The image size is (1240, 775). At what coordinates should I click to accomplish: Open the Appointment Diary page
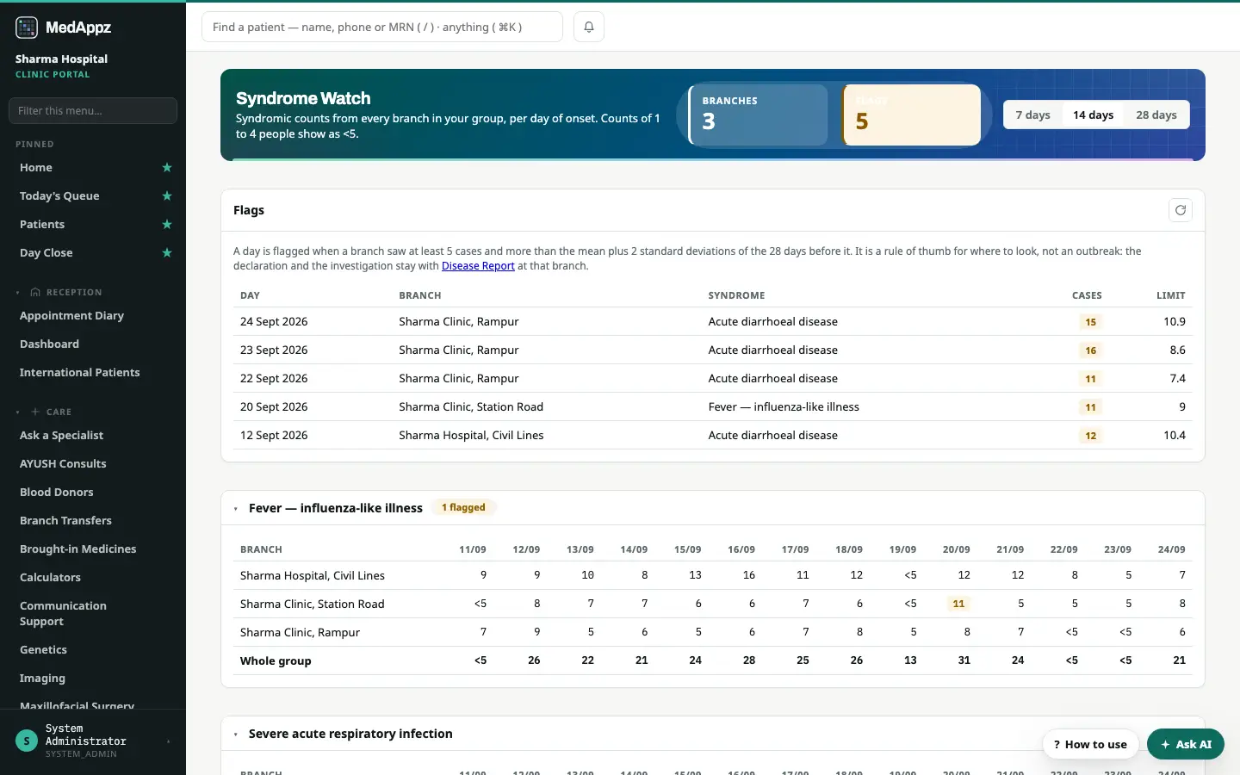pos(71,316)
